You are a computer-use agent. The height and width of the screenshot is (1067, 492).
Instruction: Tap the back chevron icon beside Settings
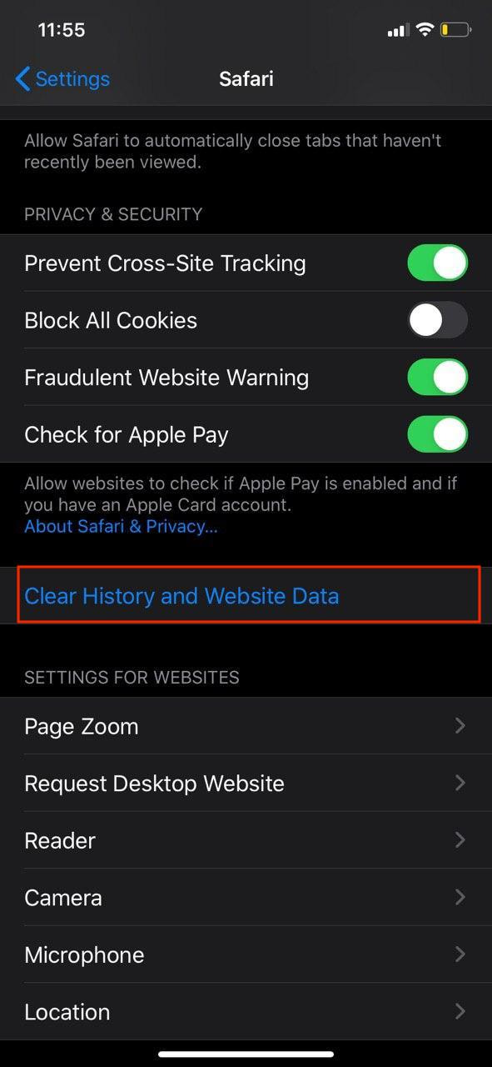[x=22, y=79]
